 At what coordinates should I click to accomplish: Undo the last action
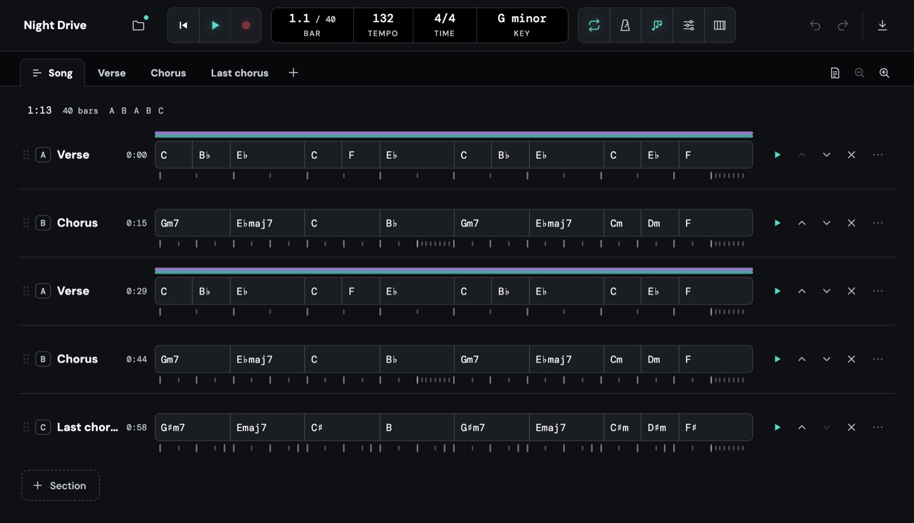815,25
